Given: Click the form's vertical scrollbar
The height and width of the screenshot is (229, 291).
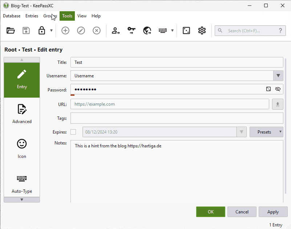Looking at the screenshot, I should [286, 126].
